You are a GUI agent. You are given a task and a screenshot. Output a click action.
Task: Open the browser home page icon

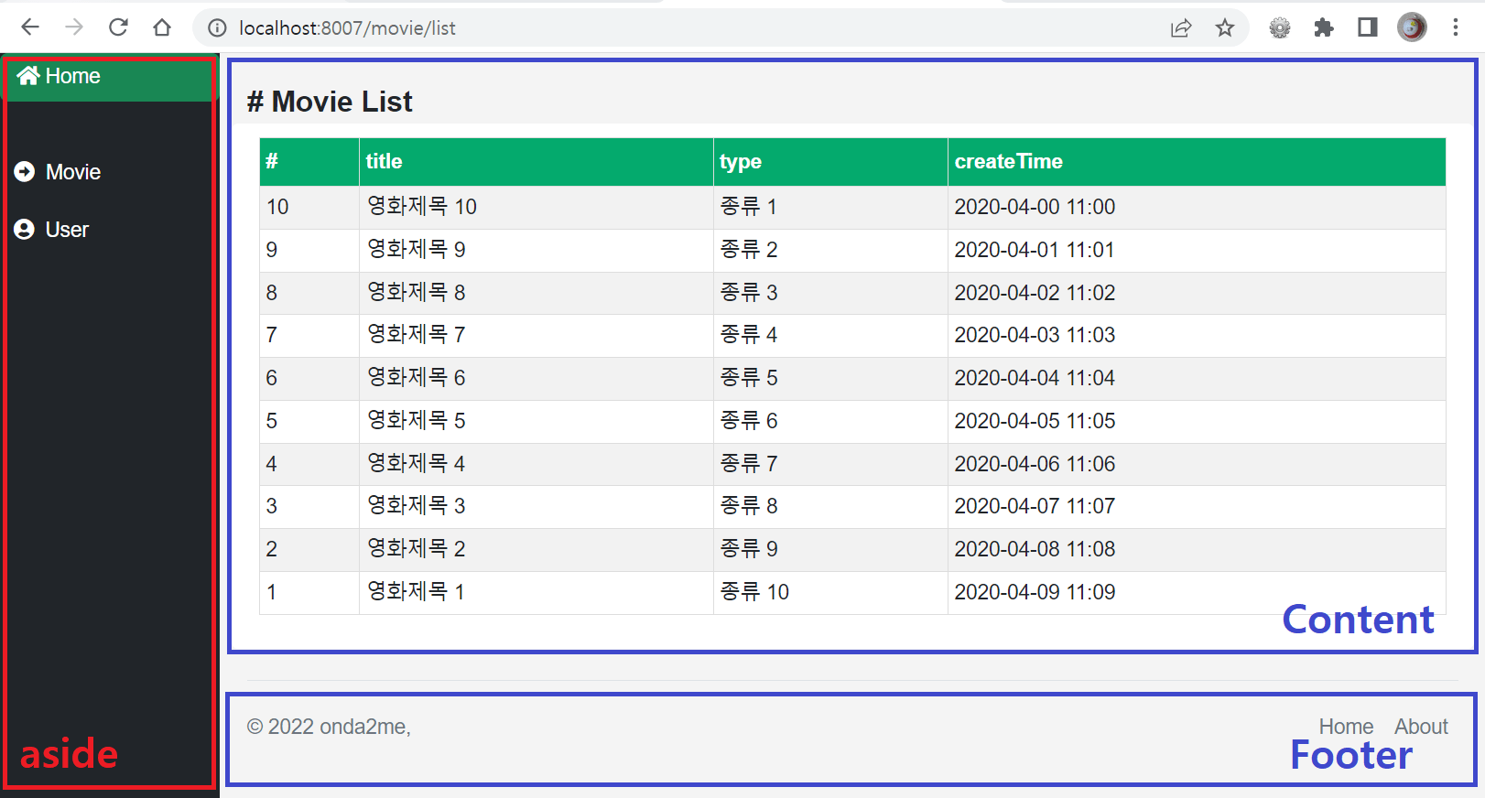[x=162, y=27]
